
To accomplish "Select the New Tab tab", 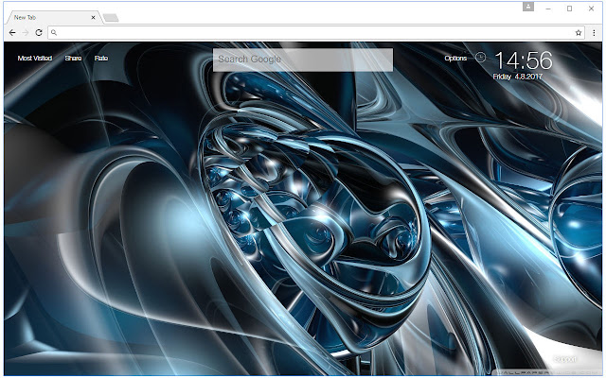I will 53,17.
